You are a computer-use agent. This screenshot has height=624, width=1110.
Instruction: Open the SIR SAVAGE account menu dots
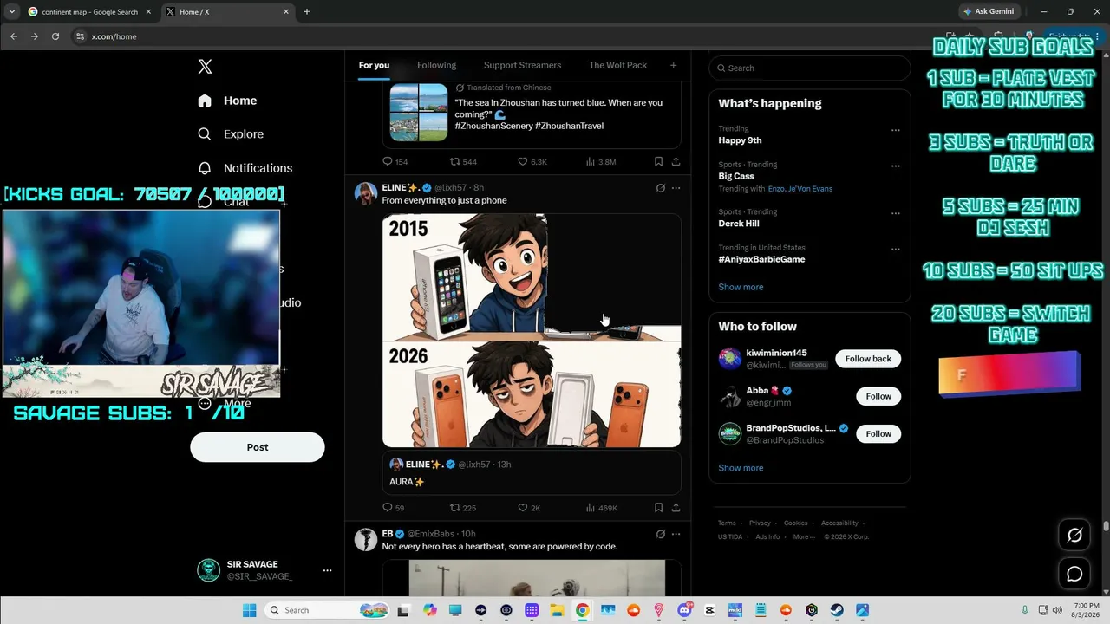coord(327,570)
